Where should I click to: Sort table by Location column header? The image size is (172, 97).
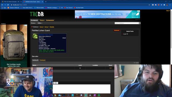coord(95,65)
